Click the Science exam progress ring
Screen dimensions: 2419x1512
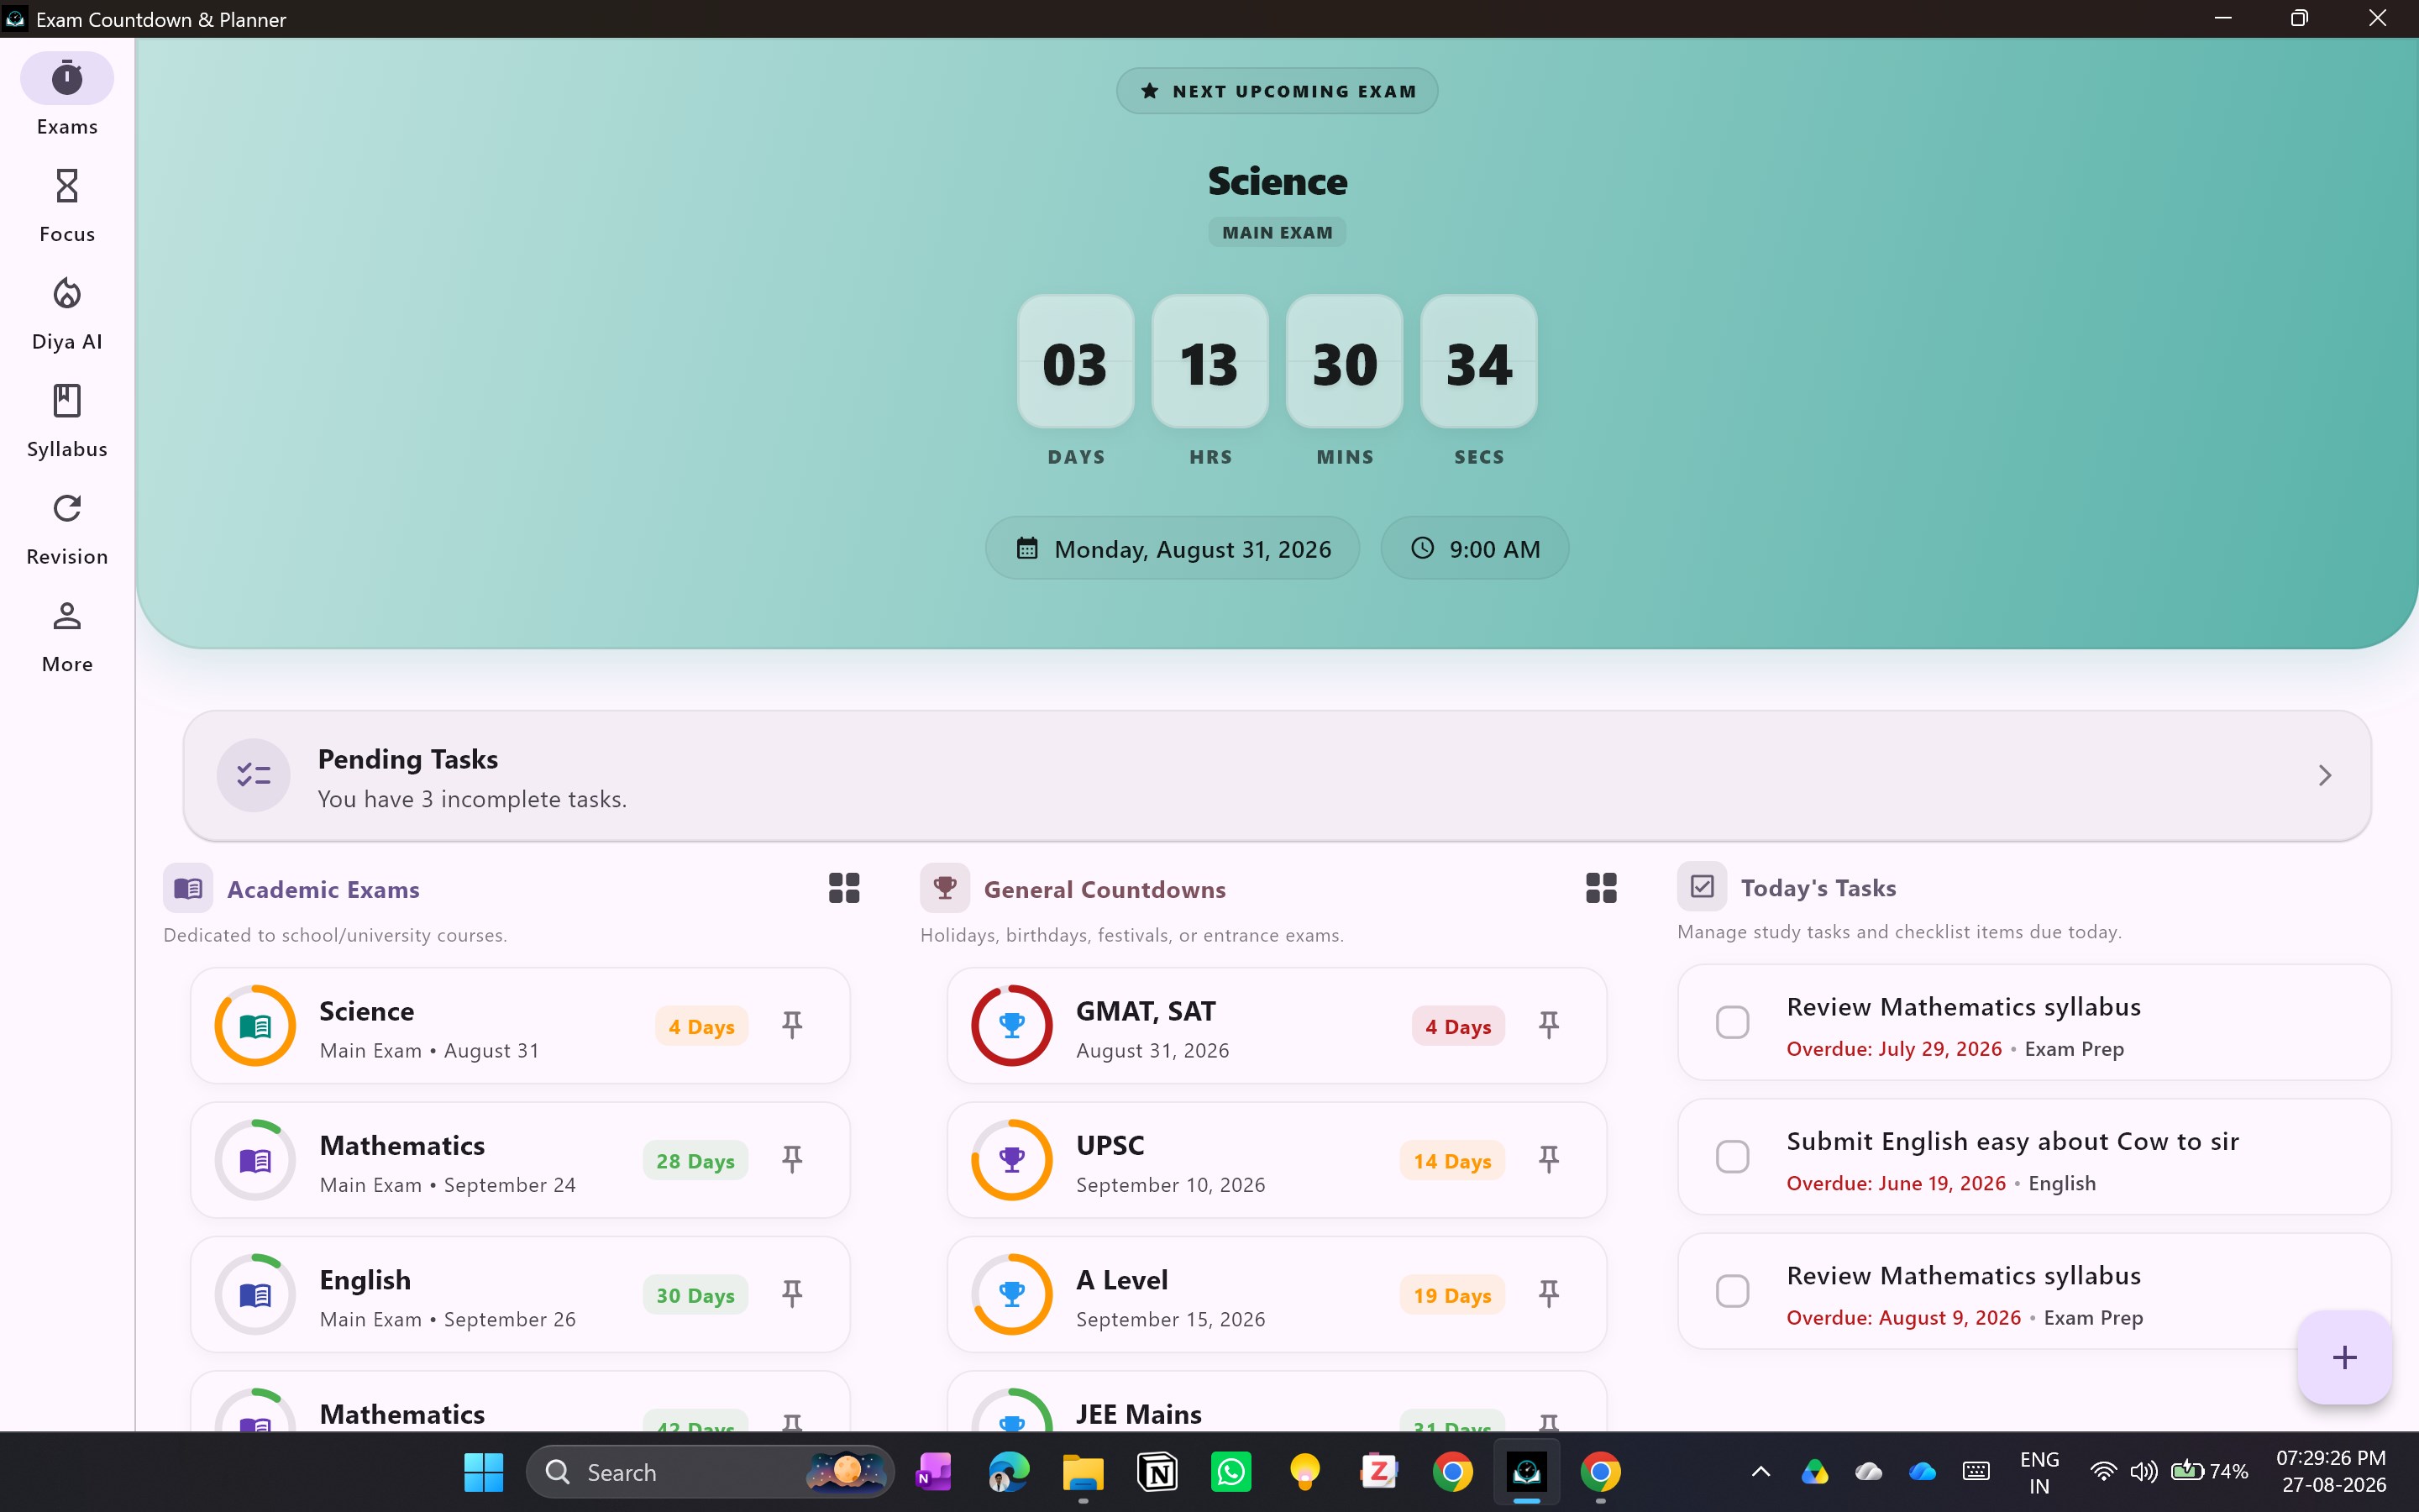coord(254,1025)
